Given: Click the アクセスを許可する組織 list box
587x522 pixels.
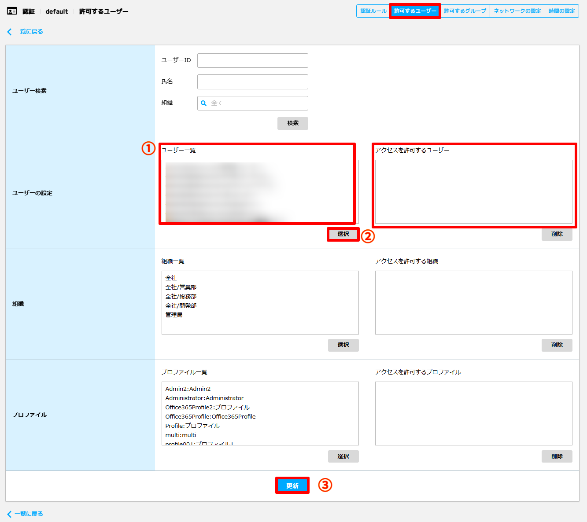Looking at the screenshot, I should click(x=474, y=303).
